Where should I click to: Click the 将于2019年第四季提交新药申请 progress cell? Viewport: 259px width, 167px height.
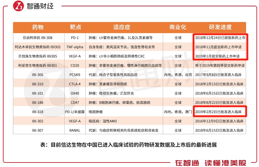click(220, 65)
